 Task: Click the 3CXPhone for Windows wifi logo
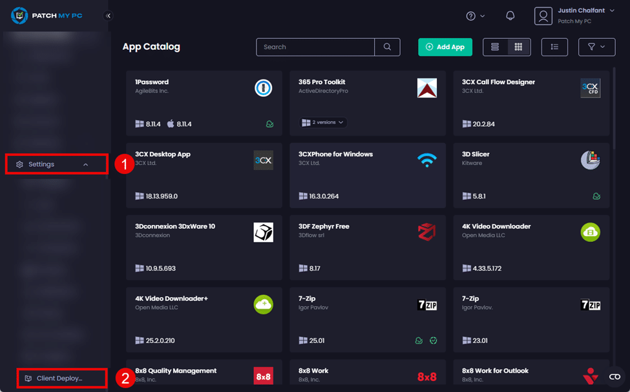[426, 160]
